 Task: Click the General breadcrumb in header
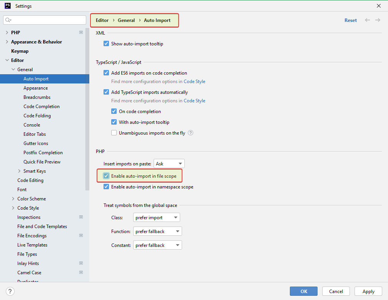click(126, 20)
